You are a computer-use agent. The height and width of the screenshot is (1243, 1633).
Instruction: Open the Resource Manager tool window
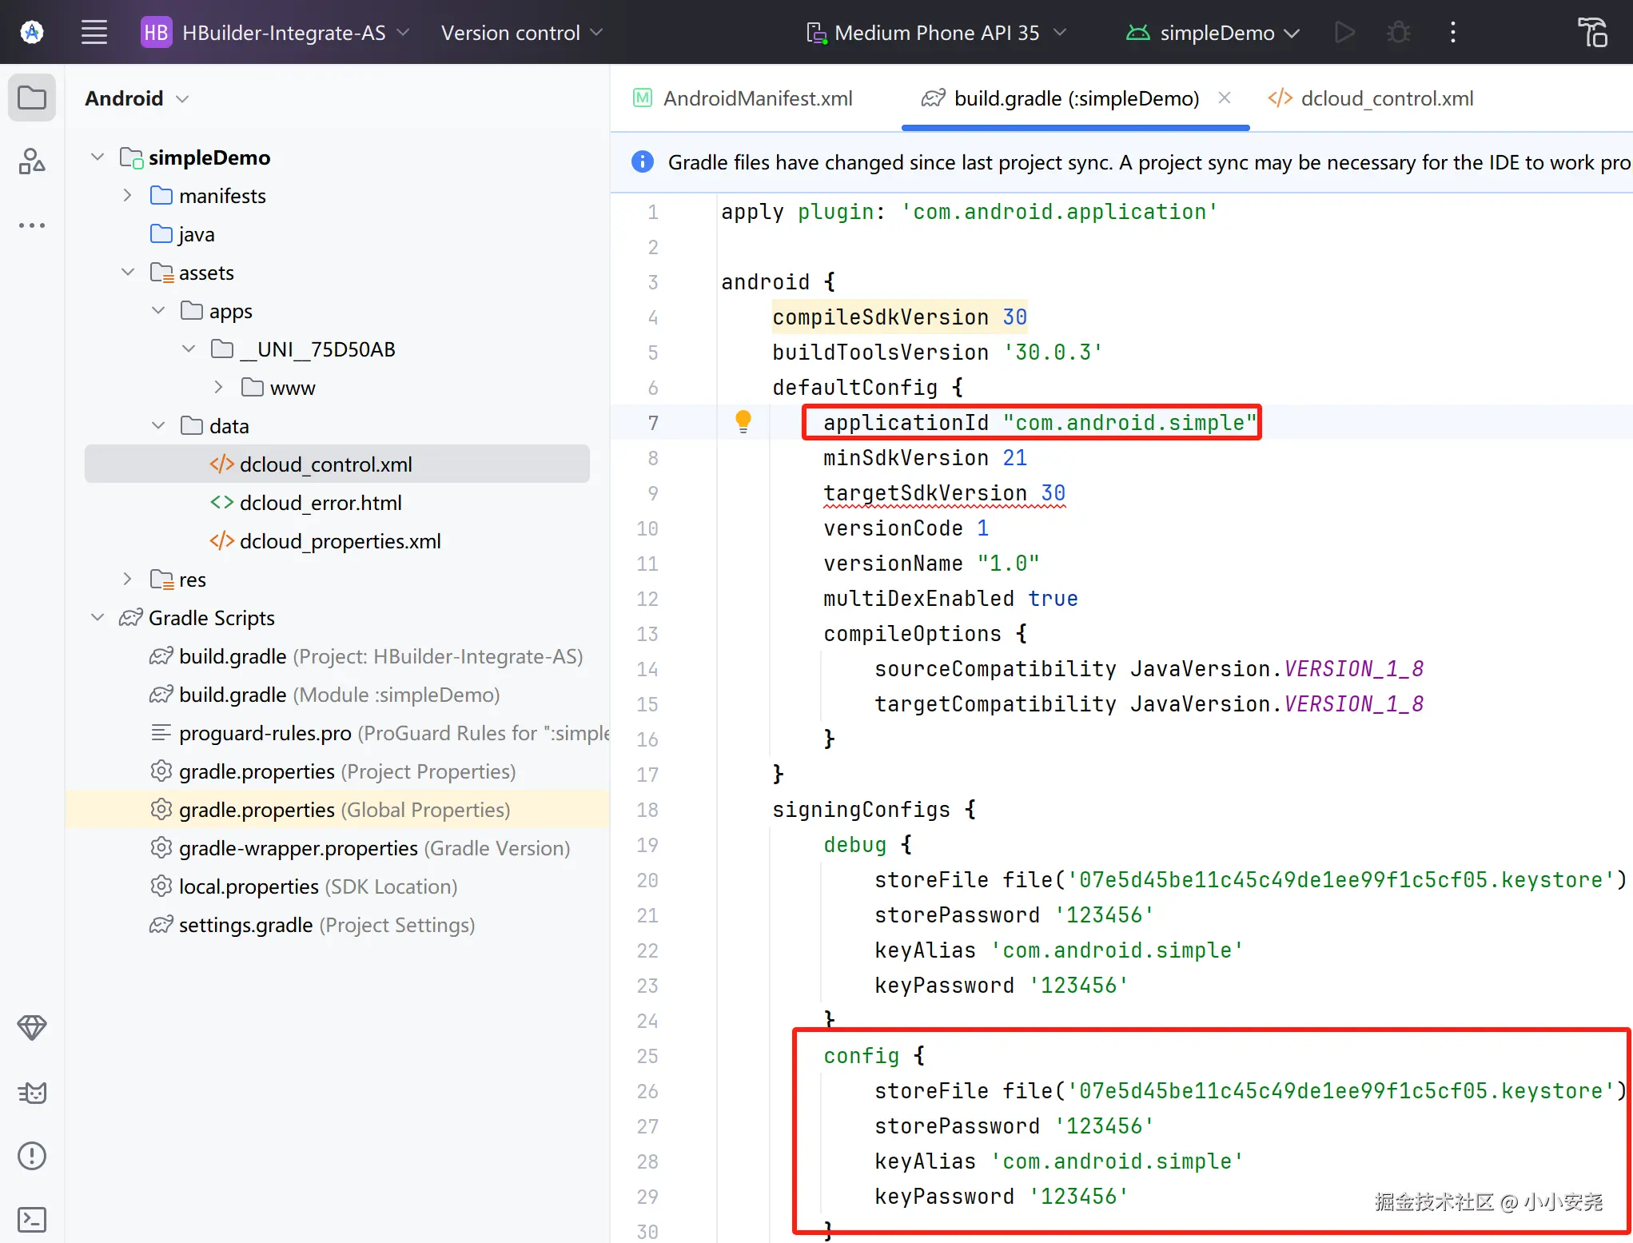pyautogui.click(x=32, y=161)
